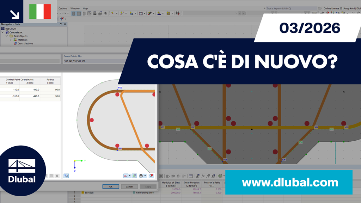Click the Cancel button
The height and width of the screenshot is (203, 361).
tap(129, 187)
